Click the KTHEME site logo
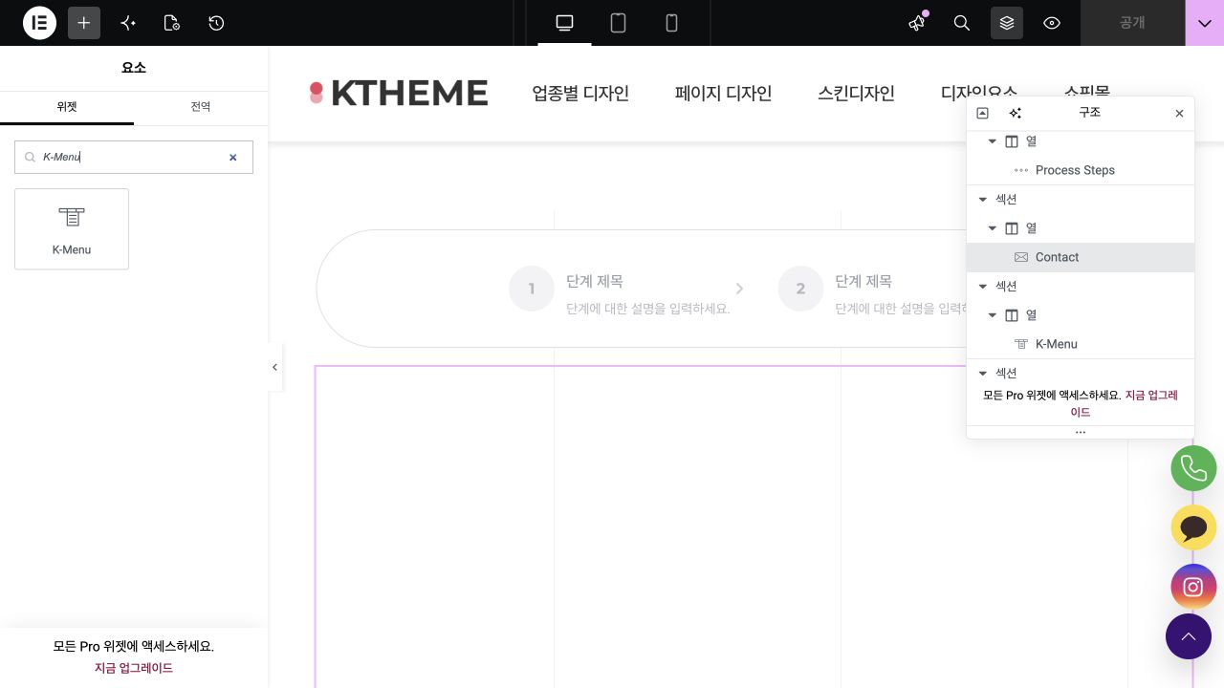Image resolution: width=1224 pixels, height=688 pixels. point(399,93)
